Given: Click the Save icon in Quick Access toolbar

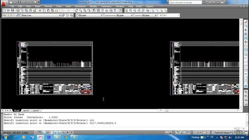Looking at the screenshot, I should tap(19, 2).
